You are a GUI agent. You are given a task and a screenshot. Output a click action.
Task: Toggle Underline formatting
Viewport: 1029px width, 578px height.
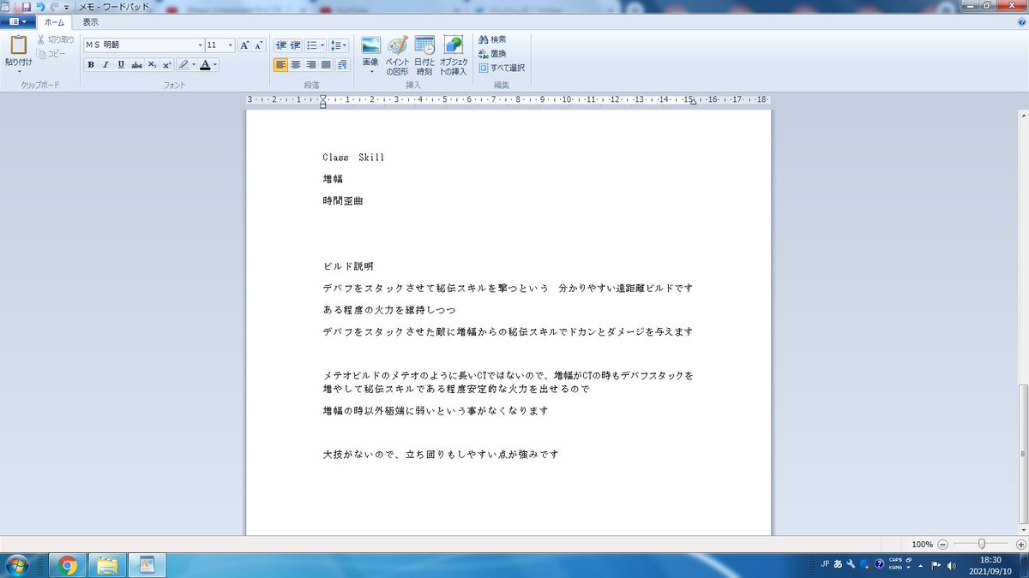[121, 64]
